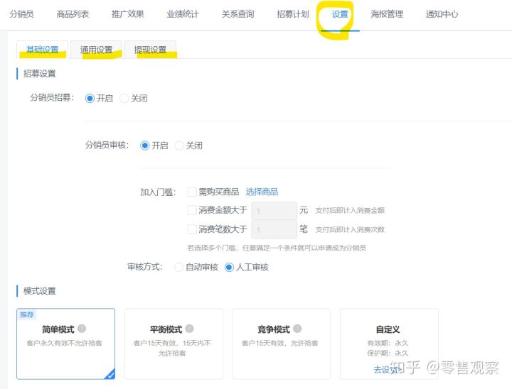
Task: Select the 简单模式 card
Action: 65,344
